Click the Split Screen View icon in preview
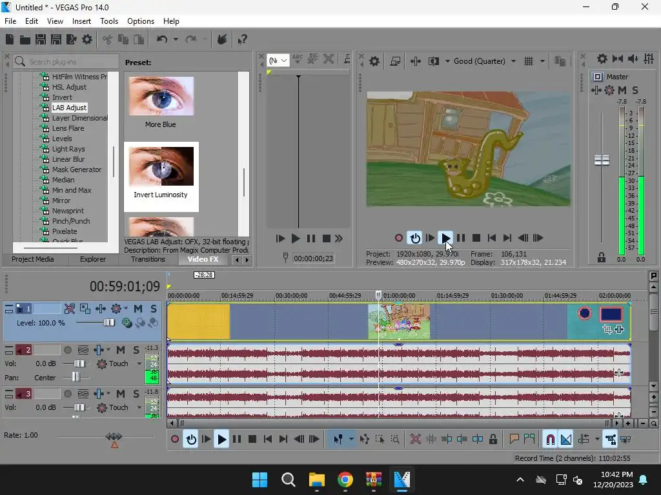 click(433, 61)
